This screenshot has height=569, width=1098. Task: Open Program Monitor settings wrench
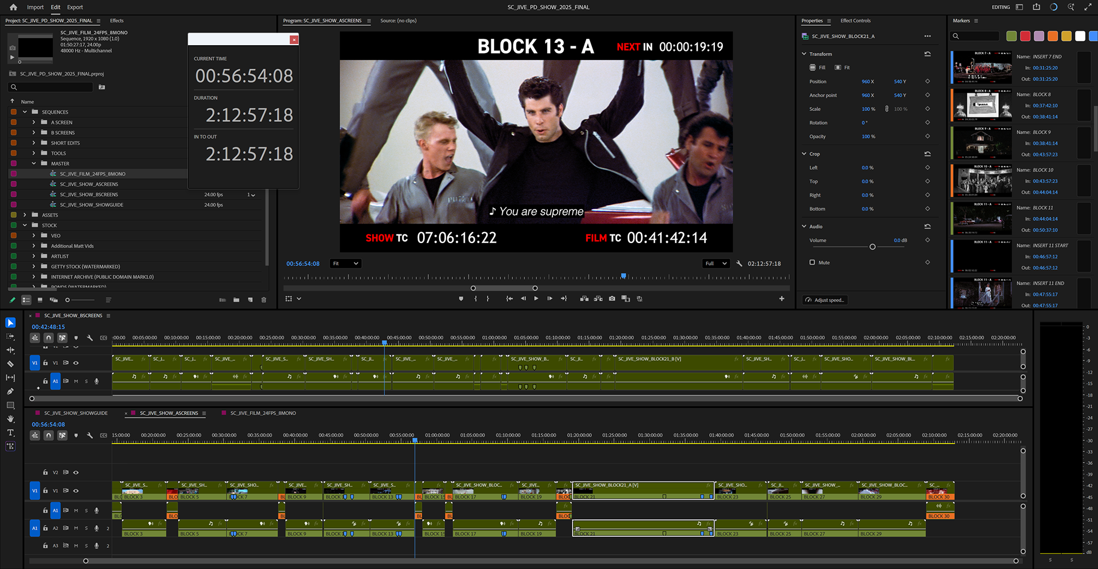[739, 264]
